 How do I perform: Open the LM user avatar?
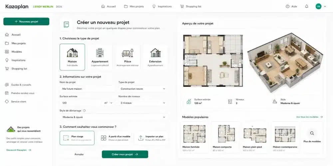pos(318,7)
